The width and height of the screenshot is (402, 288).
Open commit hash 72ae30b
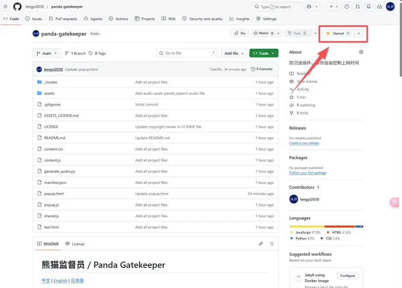pyautogui.click(x=216, y=69)
